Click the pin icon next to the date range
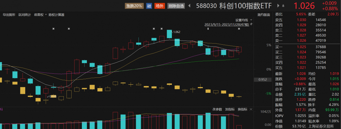Viewport: 341px width, 129px height. (x=251, y=24)
